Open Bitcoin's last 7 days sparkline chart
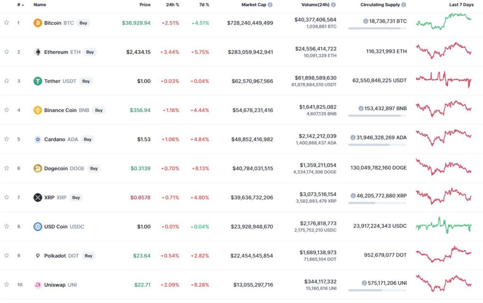 (x=443, y=21)
